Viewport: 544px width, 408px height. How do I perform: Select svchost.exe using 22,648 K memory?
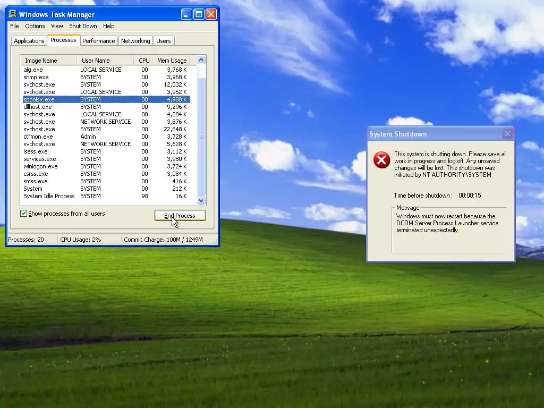[x=106, y=129]
